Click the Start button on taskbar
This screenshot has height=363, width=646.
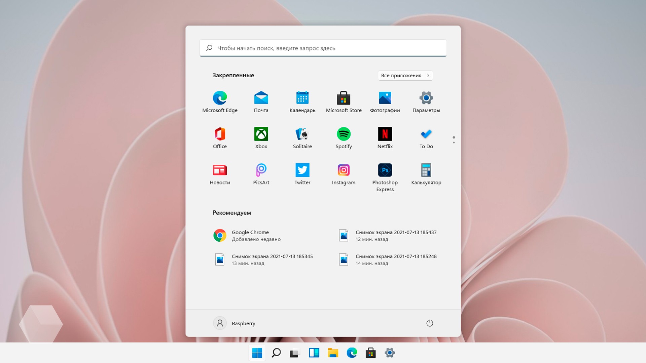257,353
